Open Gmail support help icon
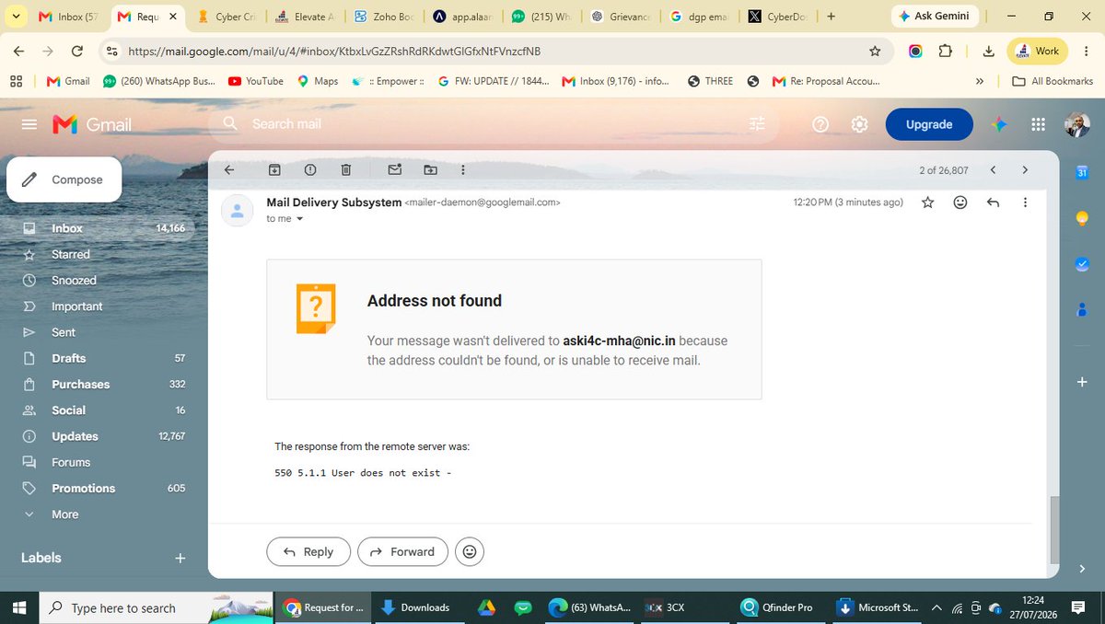 point(820,124)
